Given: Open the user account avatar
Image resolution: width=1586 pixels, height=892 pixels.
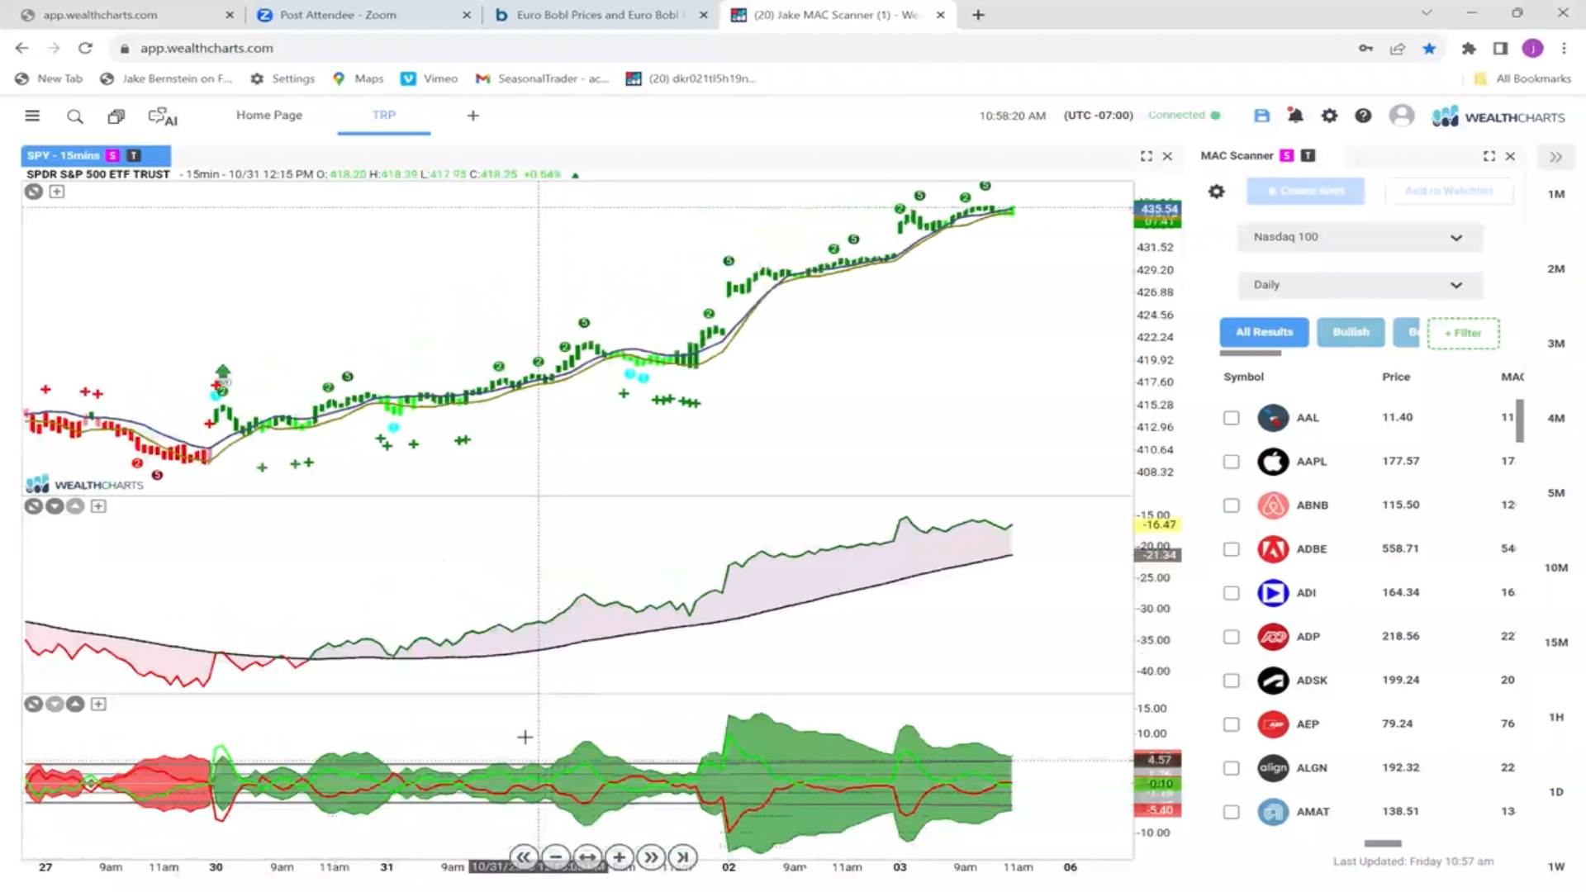Looking at the screenshot, I should 1402,116.
